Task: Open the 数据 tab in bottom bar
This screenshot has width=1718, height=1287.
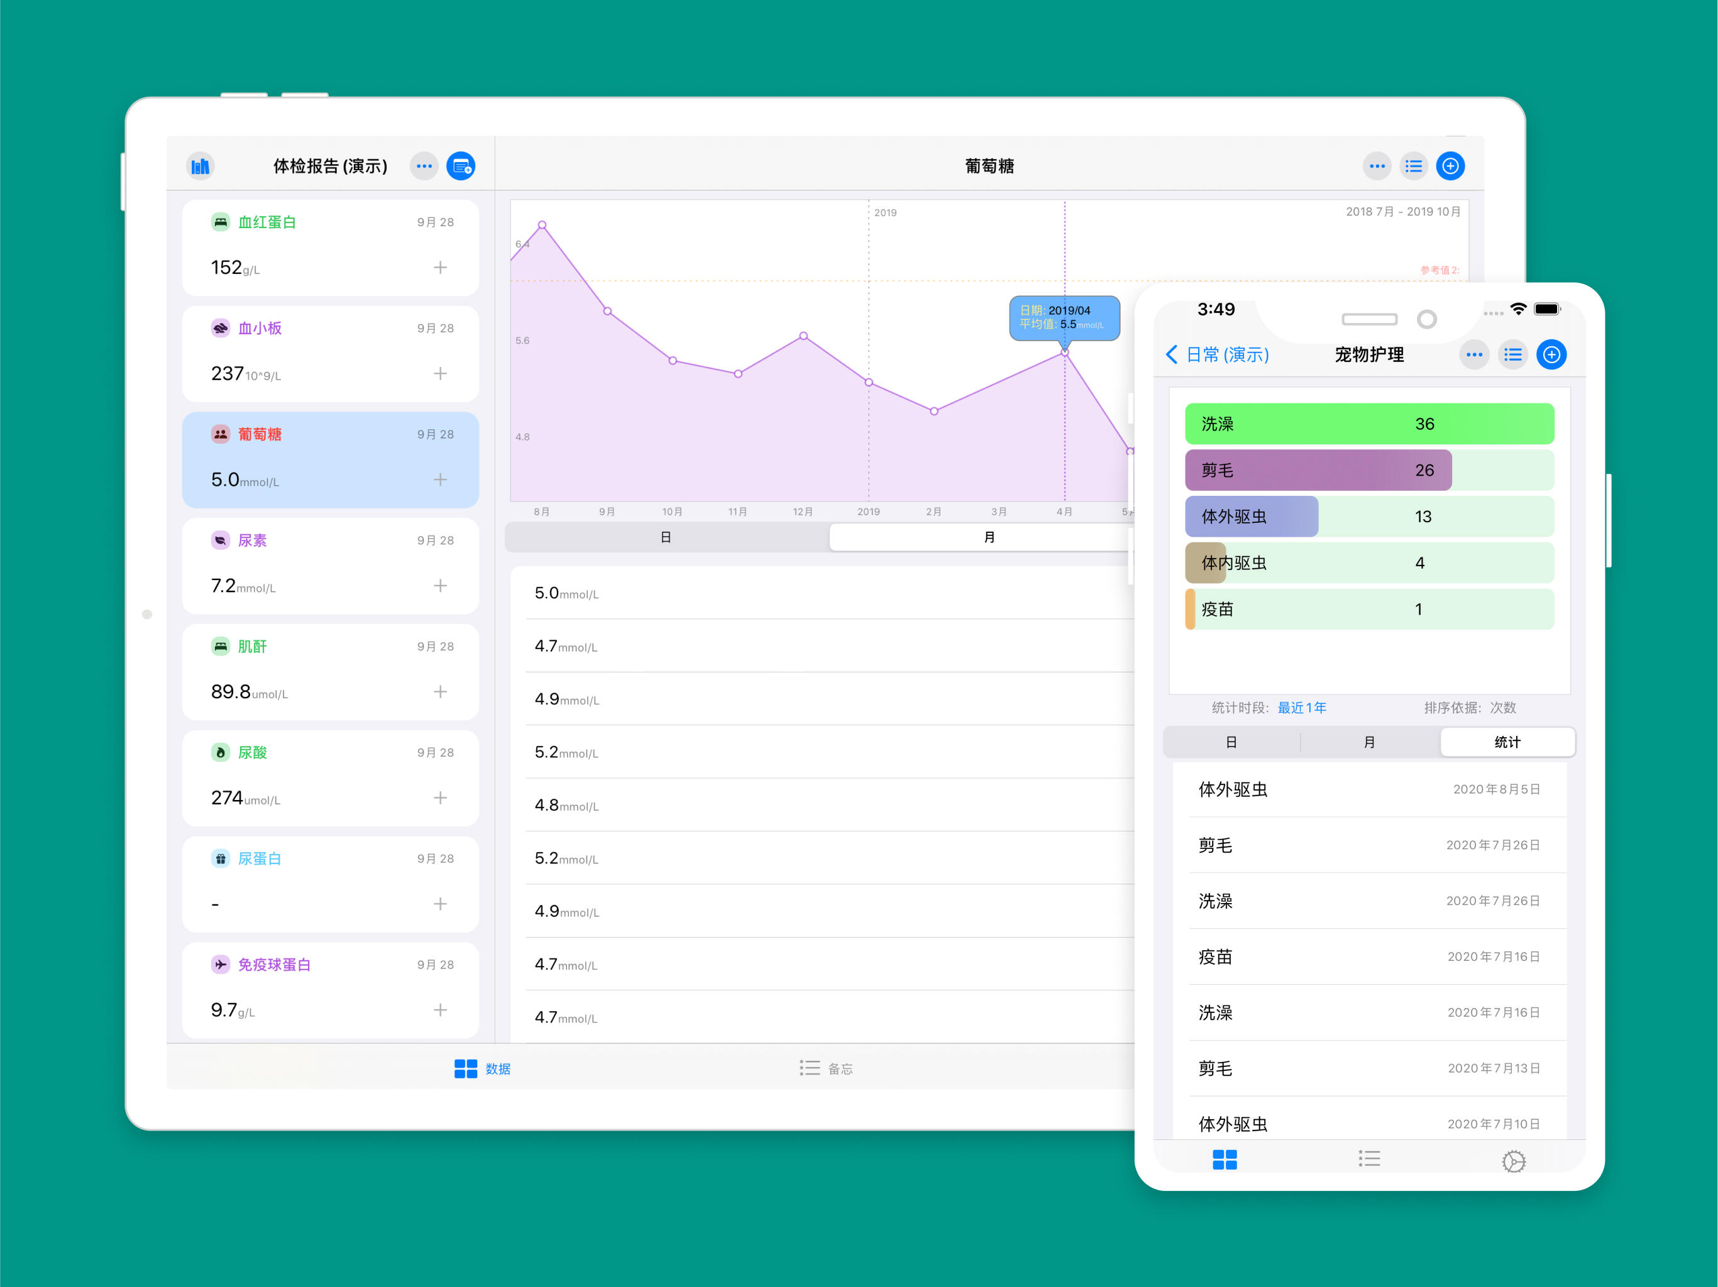Action: pos(482,1069)
